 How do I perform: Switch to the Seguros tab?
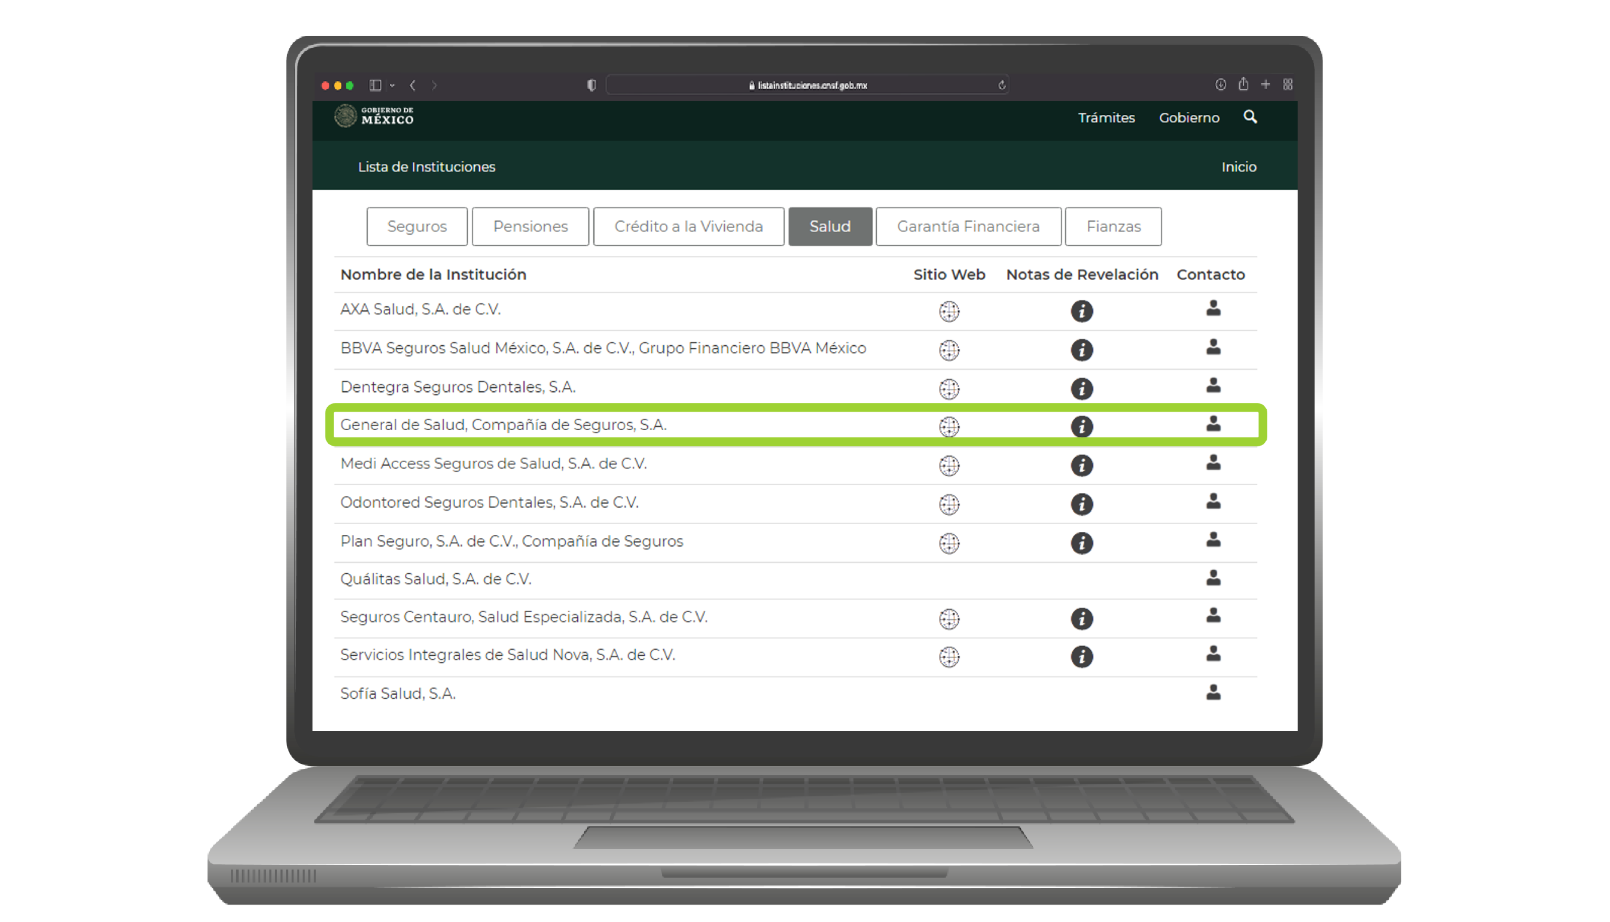[x=416, y=226]
